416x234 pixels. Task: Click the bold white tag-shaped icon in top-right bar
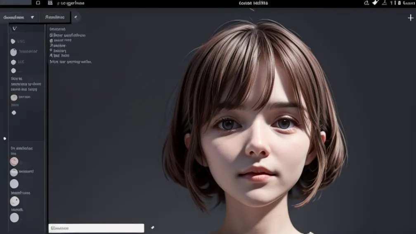375,2
